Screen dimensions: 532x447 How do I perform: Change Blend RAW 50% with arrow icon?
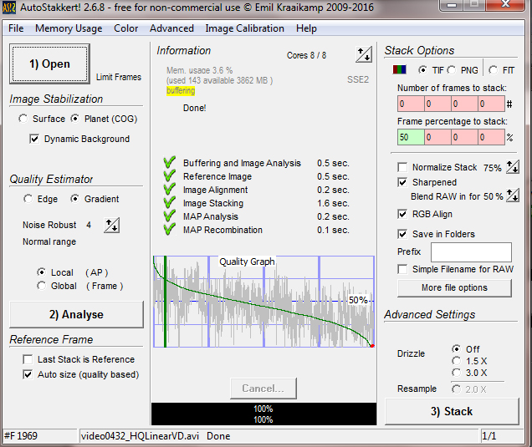[513, 196]
